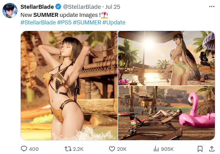Click the 905K views count

pyautogui.click(x=167, y=149)
